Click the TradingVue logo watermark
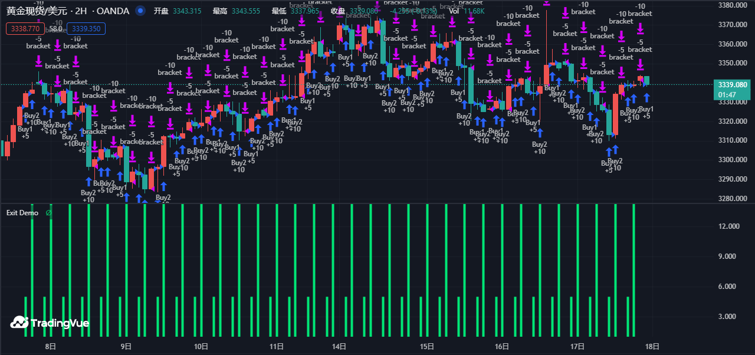 pos(50,323)
